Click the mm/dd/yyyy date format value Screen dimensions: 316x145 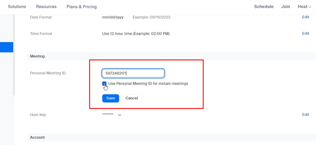113,17
